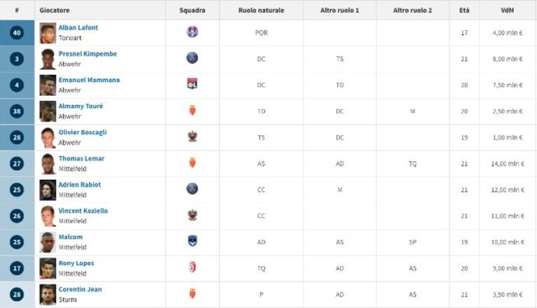
Task: Open the Lyon club crest for Mammana
Action: [193, 84]
